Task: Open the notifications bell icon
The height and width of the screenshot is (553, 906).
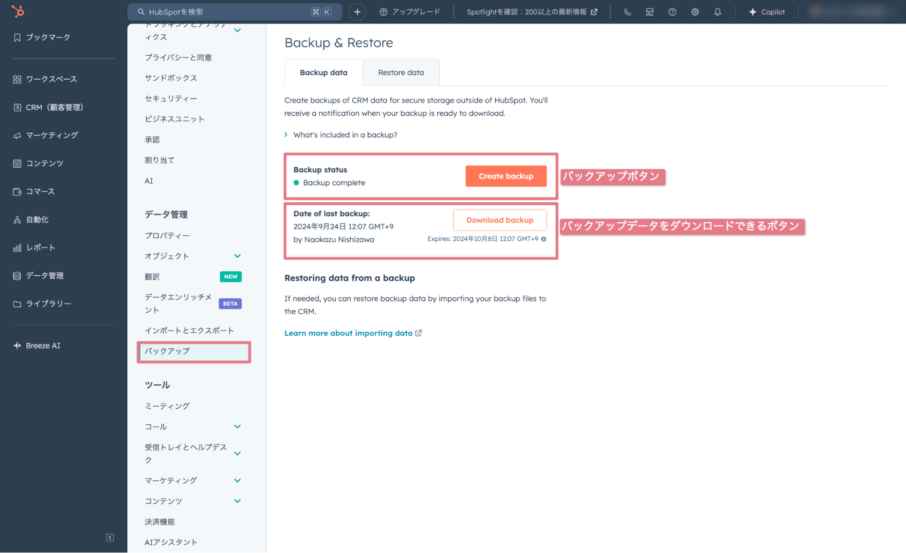Action: coord(718,12)
